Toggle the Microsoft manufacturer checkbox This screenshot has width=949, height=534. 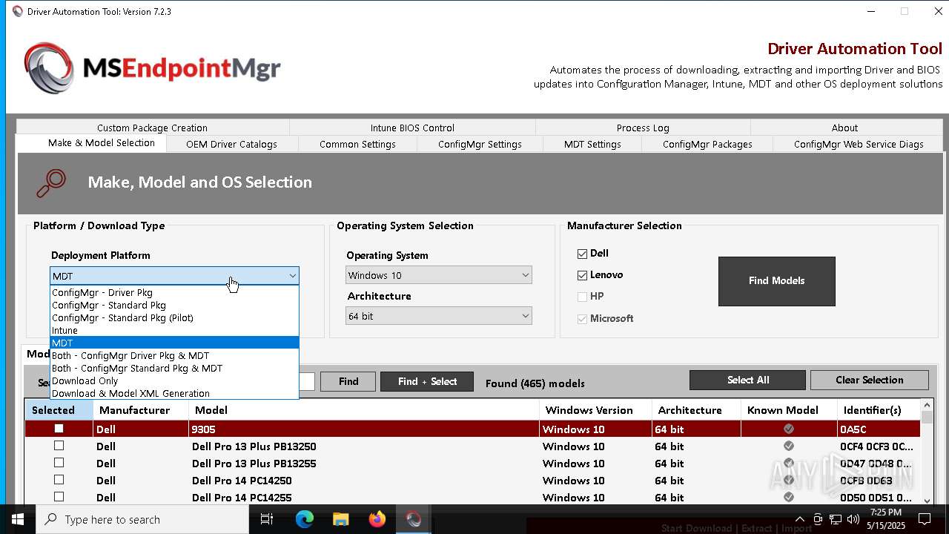pyautogui.click(x=582, y=319)
